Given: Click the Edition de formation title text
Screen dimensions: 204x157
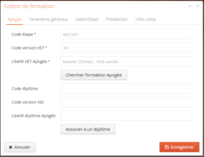Looking at the screenshot, I should click(29, 6).
